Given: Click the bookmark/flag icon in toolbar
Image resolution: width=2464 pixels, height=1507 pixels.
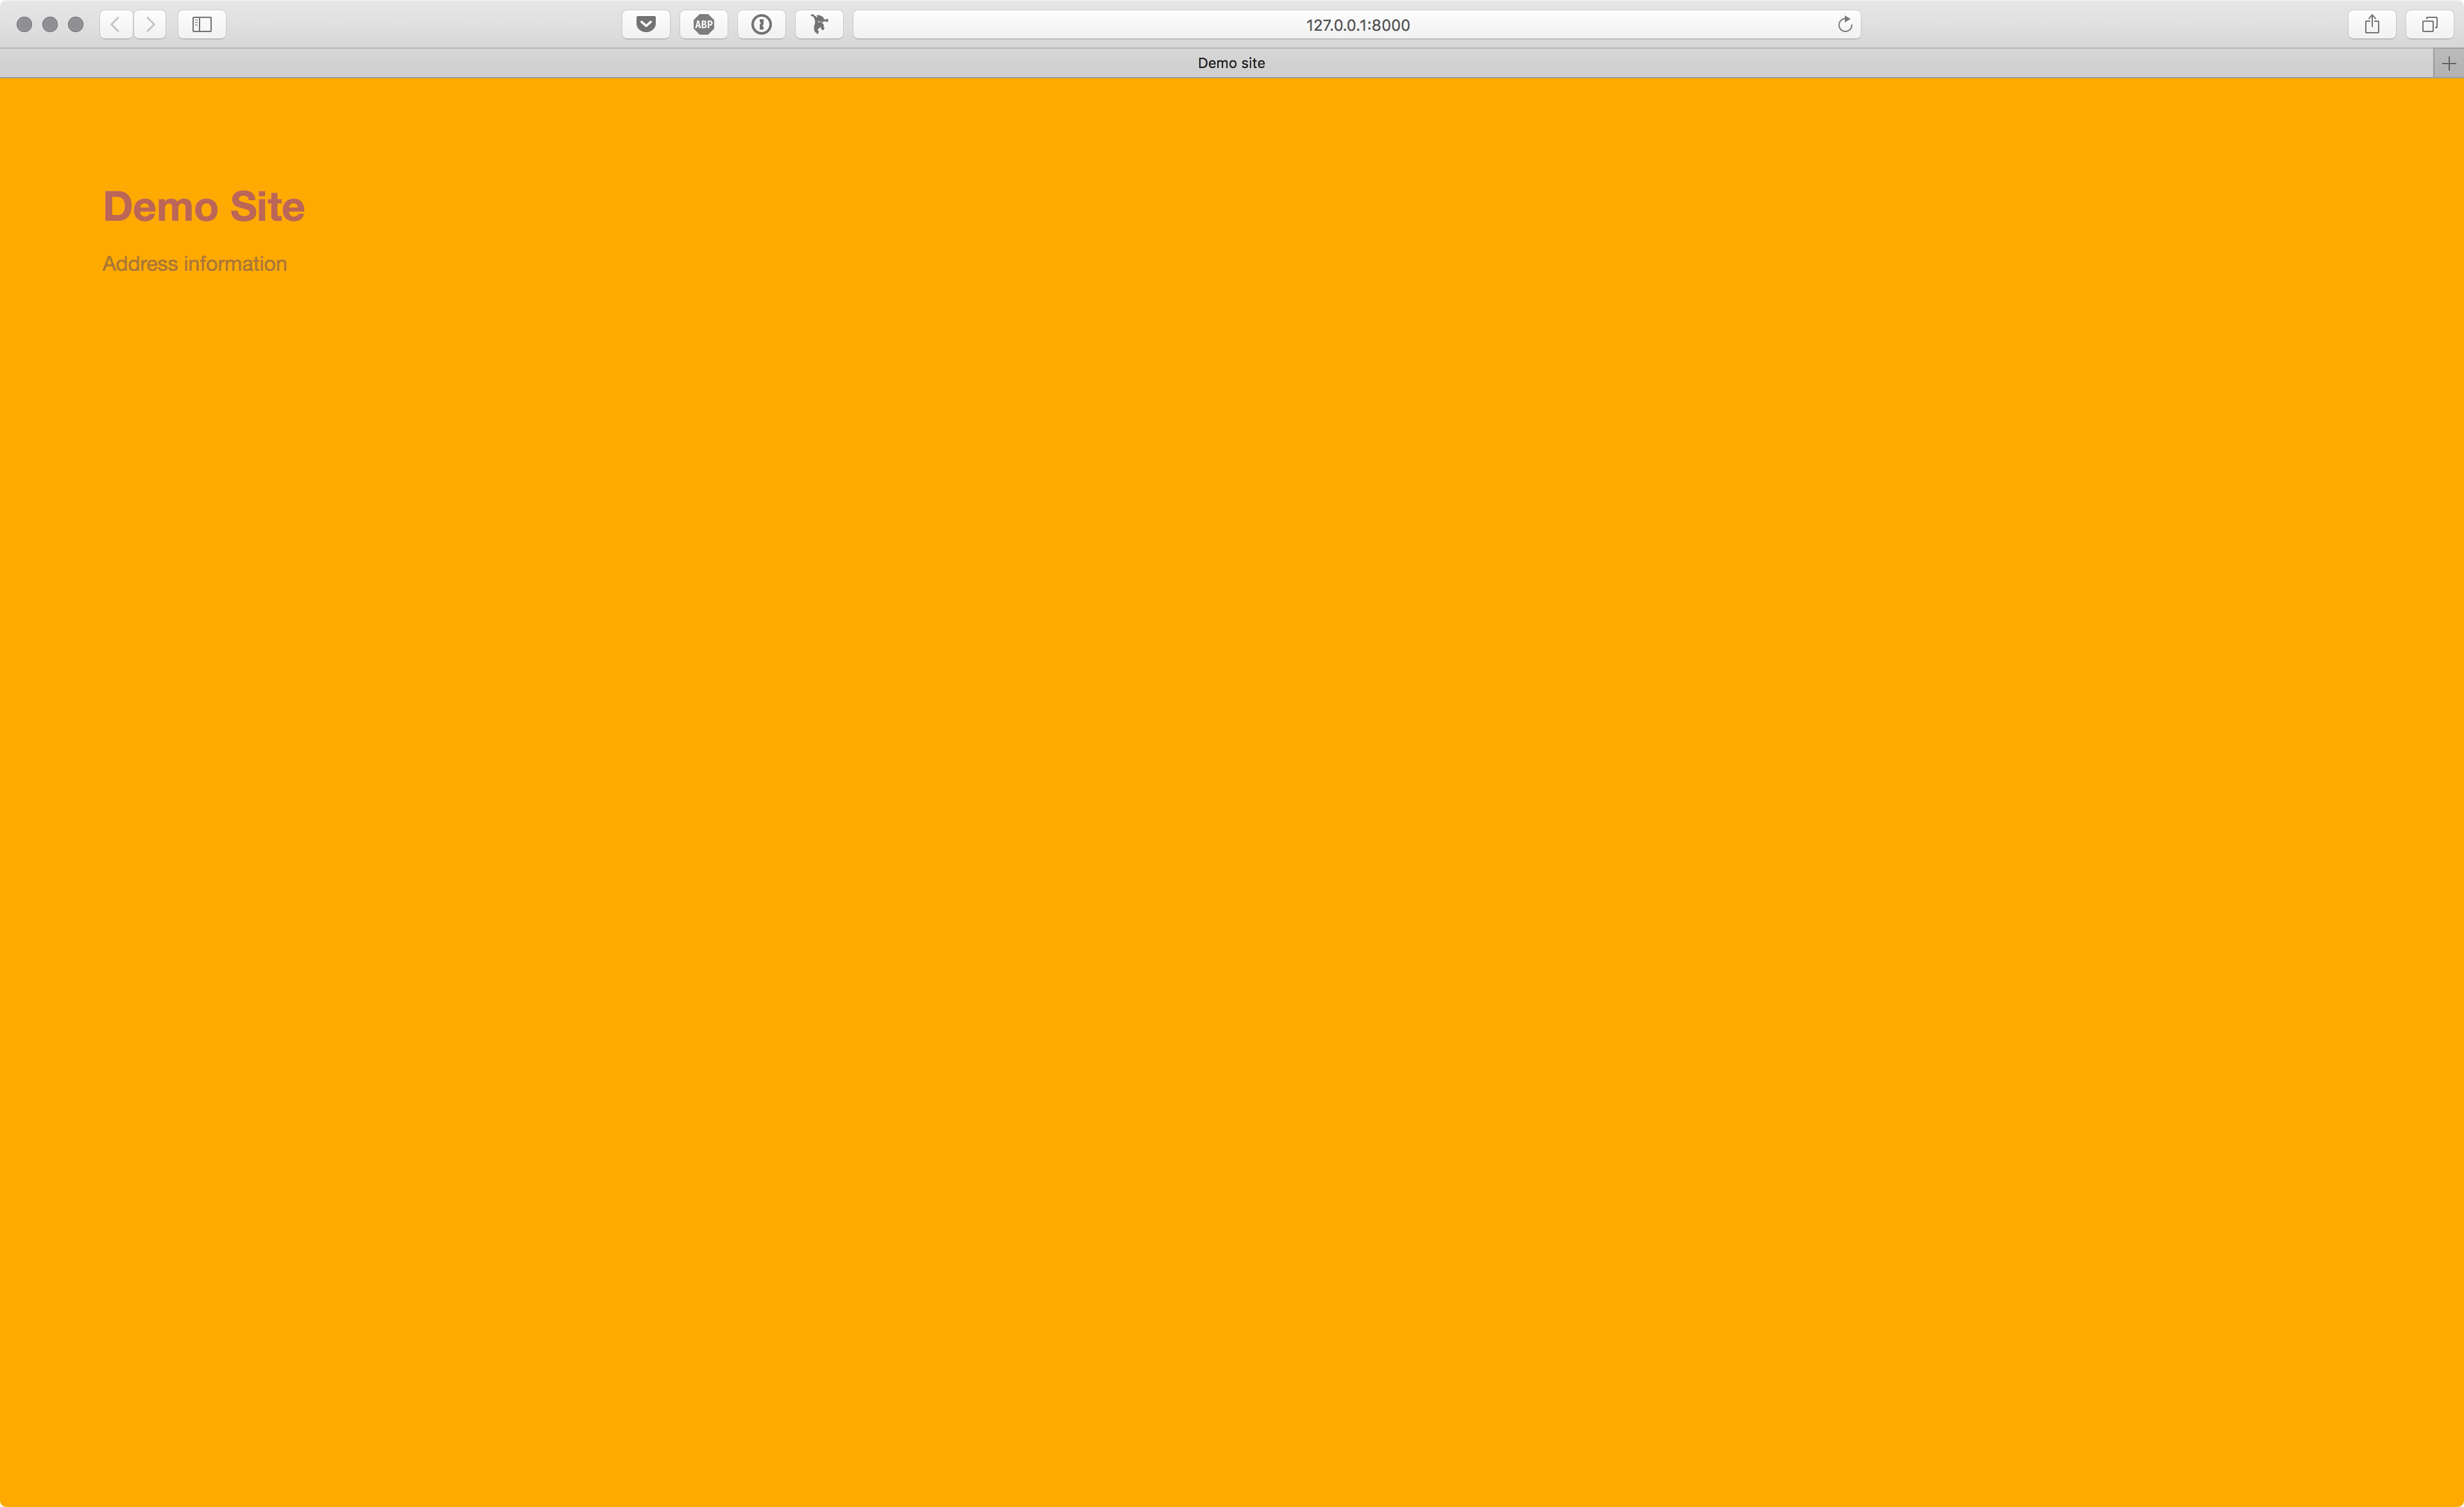Looking at the screenshot, I should point(818,23).
